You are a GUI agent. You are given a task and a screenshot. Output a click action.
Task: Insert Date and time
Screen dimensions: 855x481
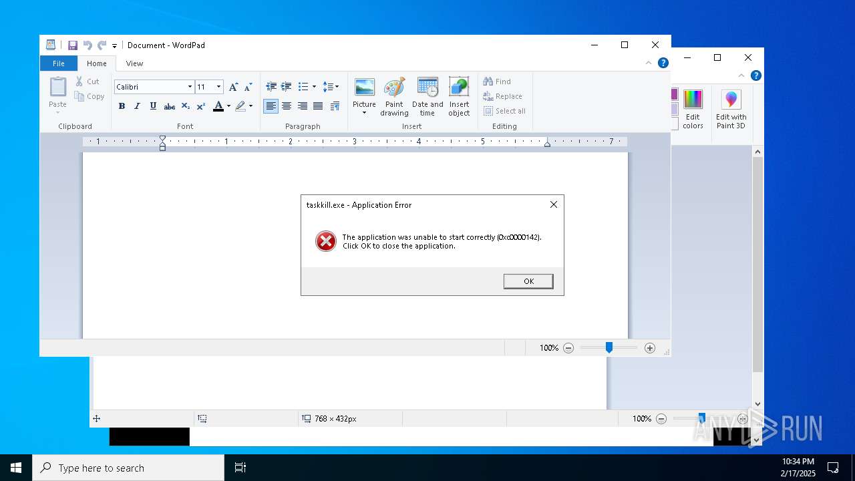coord(427,97)
